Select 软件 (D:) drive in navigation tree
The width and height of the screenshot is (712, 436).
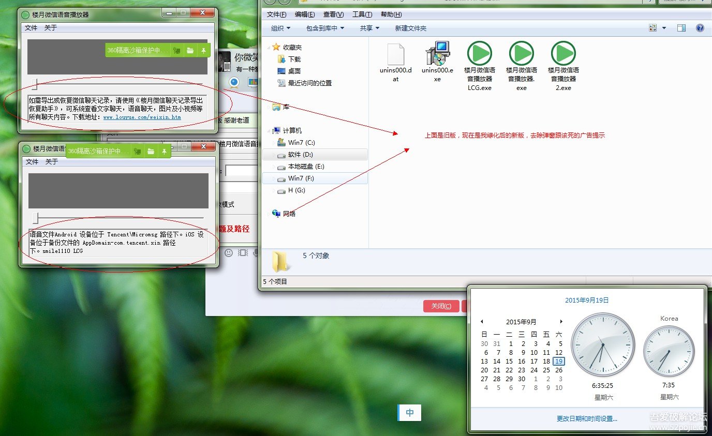click(300, 155)
